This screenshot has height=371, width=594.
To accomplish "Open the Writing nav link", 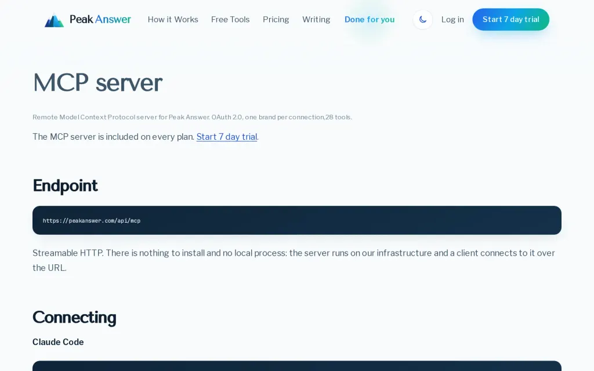I will click(316, 19).
